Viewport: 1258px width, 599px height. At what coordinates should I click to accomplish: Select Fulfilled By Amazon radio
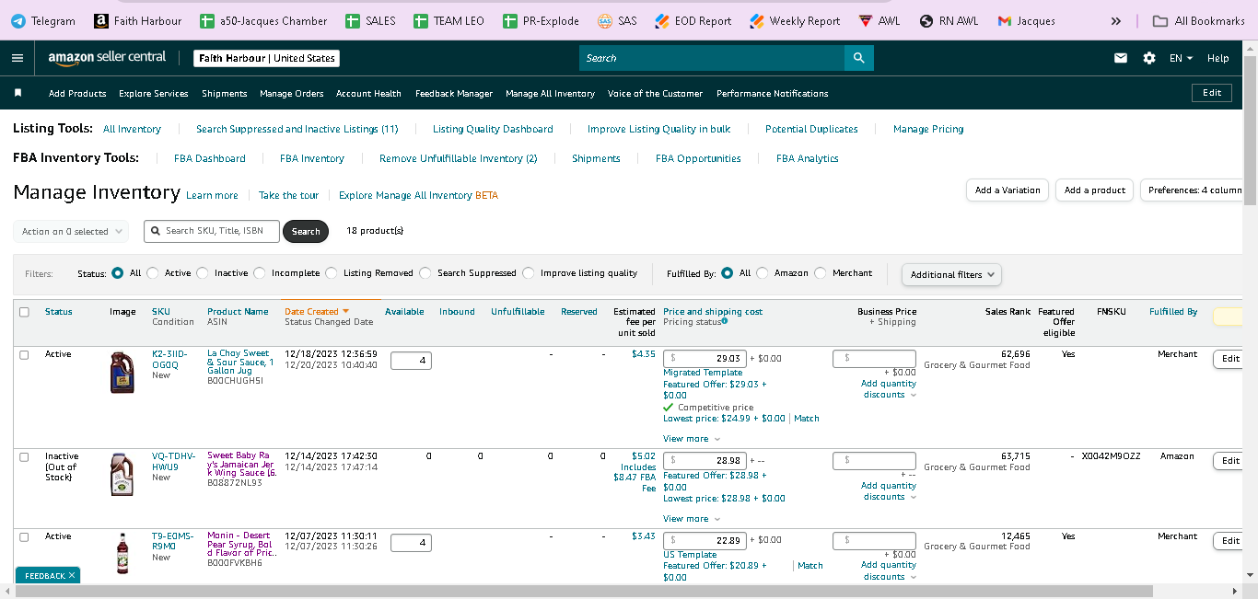[763, 273]
